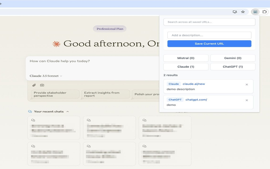Screen dimensions: 270x169
Task: Open the Claude 3.5 Sonnet model dropdown
Action: pyautogui.click(x=46, y=76)
